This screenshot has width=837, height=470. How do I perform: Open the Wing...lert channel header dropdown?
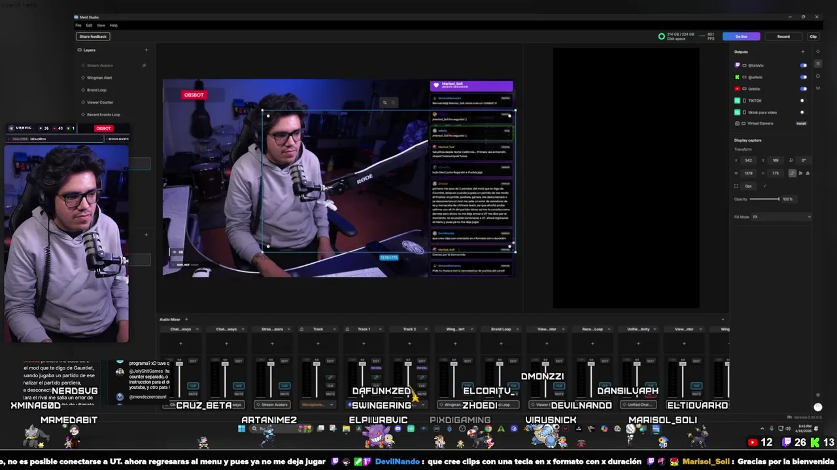point(471,329)
